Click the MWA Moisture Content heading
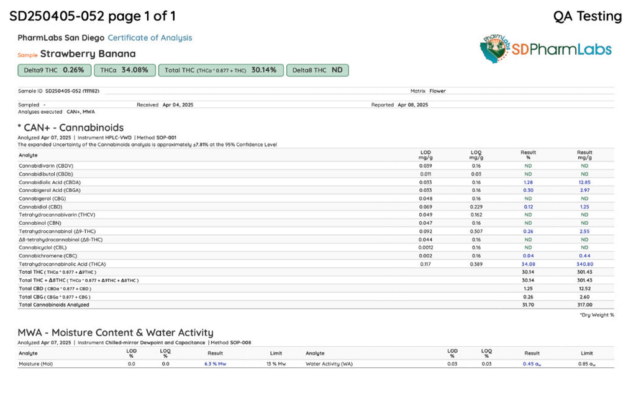The height and width of the screenshot is (399, 636). pos(116,333)
